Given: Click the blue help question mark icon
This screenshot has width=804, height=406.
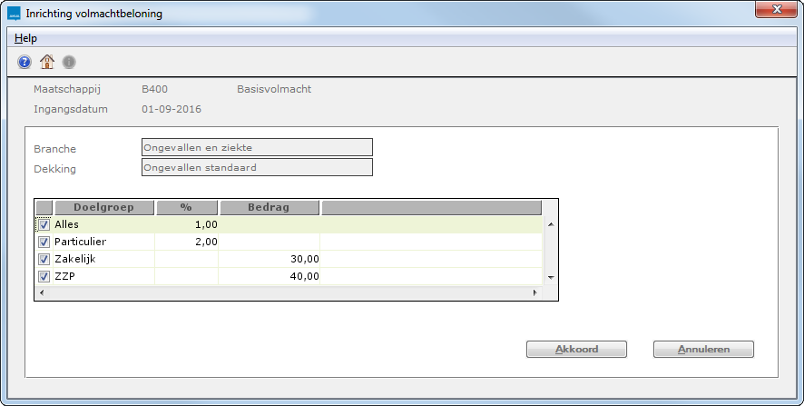Looking at the screenshot, I should coord(25,62).
